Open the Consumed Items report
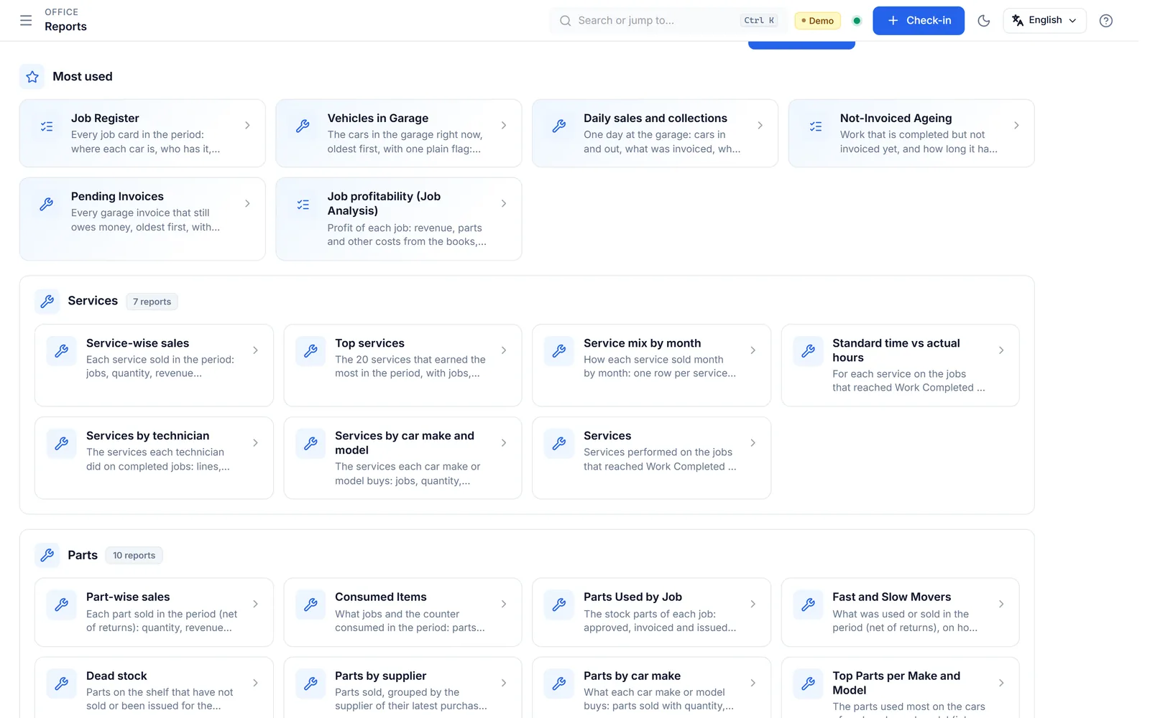This screenshot has height=718, width=1150. pos(402,612)
